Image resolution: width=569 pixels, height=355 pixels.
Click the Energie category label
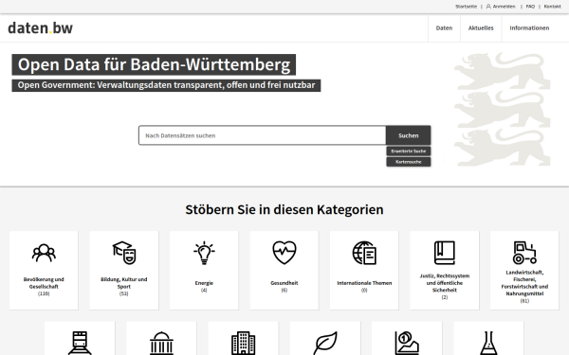tap(204, 283)
